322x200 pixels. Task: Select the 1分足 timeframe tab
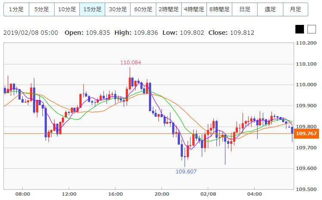tap(16, 9)
